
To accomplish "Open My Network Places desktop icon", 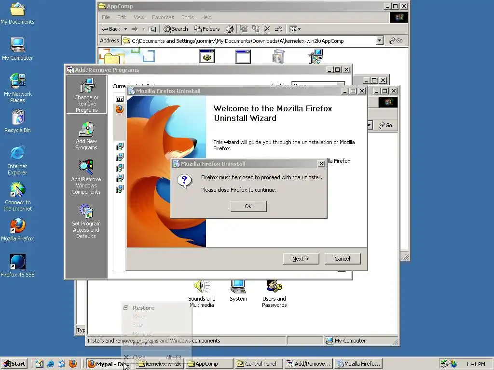I will point(17,89).
